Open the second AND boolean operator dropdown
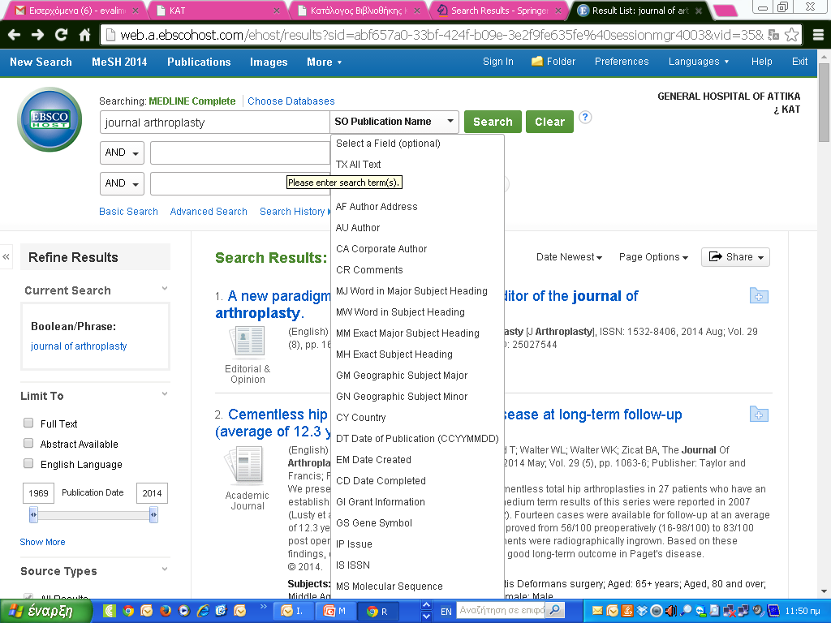Screen dimensions: 831x623 tap(122, 184)
